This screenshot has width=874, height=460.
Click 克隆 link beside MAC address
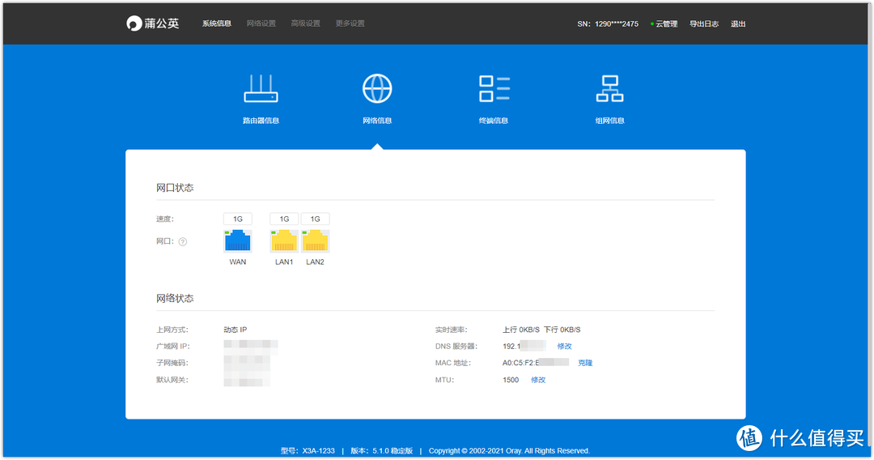pyautogui.click(x=585, y=363)
